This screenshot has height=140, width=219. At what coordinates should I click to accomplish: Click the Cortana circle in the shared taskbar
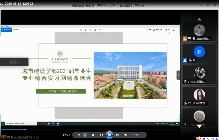click(39, 124)
